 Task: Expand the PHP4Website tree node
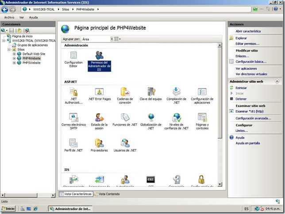[14, 58]
